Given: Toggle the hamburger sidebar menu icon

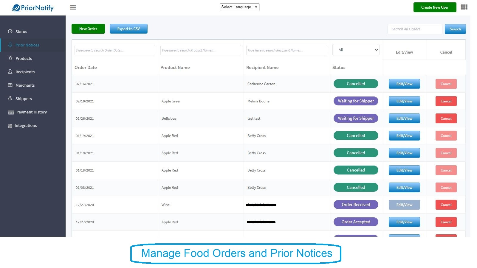Looking at the screenshot, I should pos(73,7).
